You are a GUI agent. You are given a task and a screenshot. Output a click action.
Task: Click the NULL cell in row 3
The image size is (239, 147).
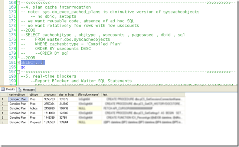click(x=89, y=108)
